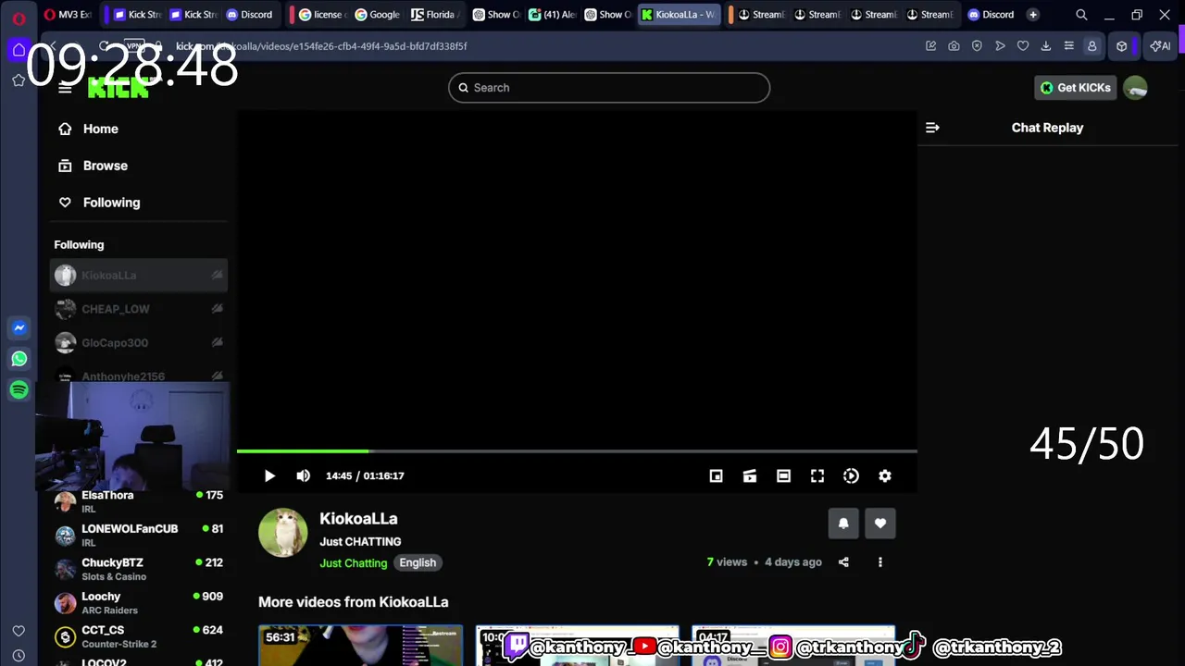Toggle follow heart for KiokoaLLa
This screenshot has width=1185, height=666.
pos(880,524)
